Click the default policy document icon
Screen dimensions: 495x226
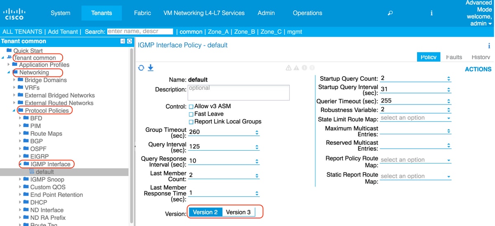coord(32,172)
